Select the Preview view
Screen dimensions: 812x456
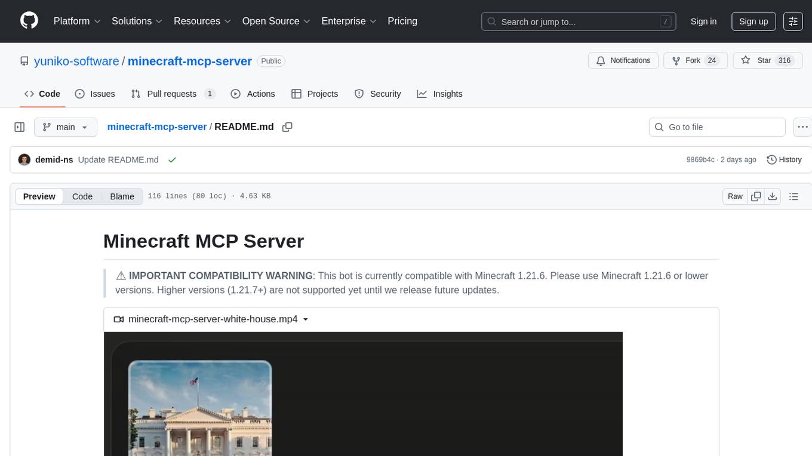click(39, 196)
